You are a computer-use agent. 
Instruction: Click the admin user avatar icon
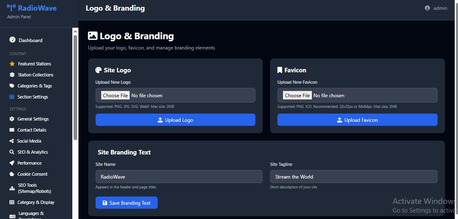(x=427, y=8)
